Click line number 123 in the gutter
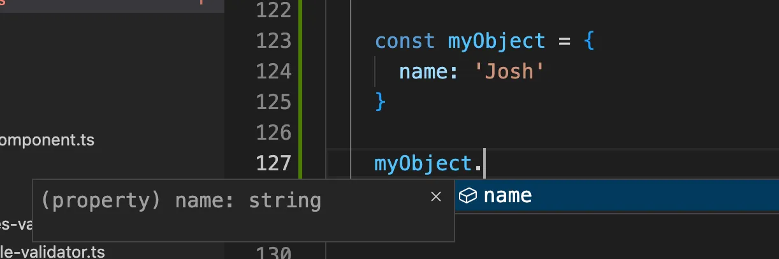The image size is (779, 259). pos(273,41)
